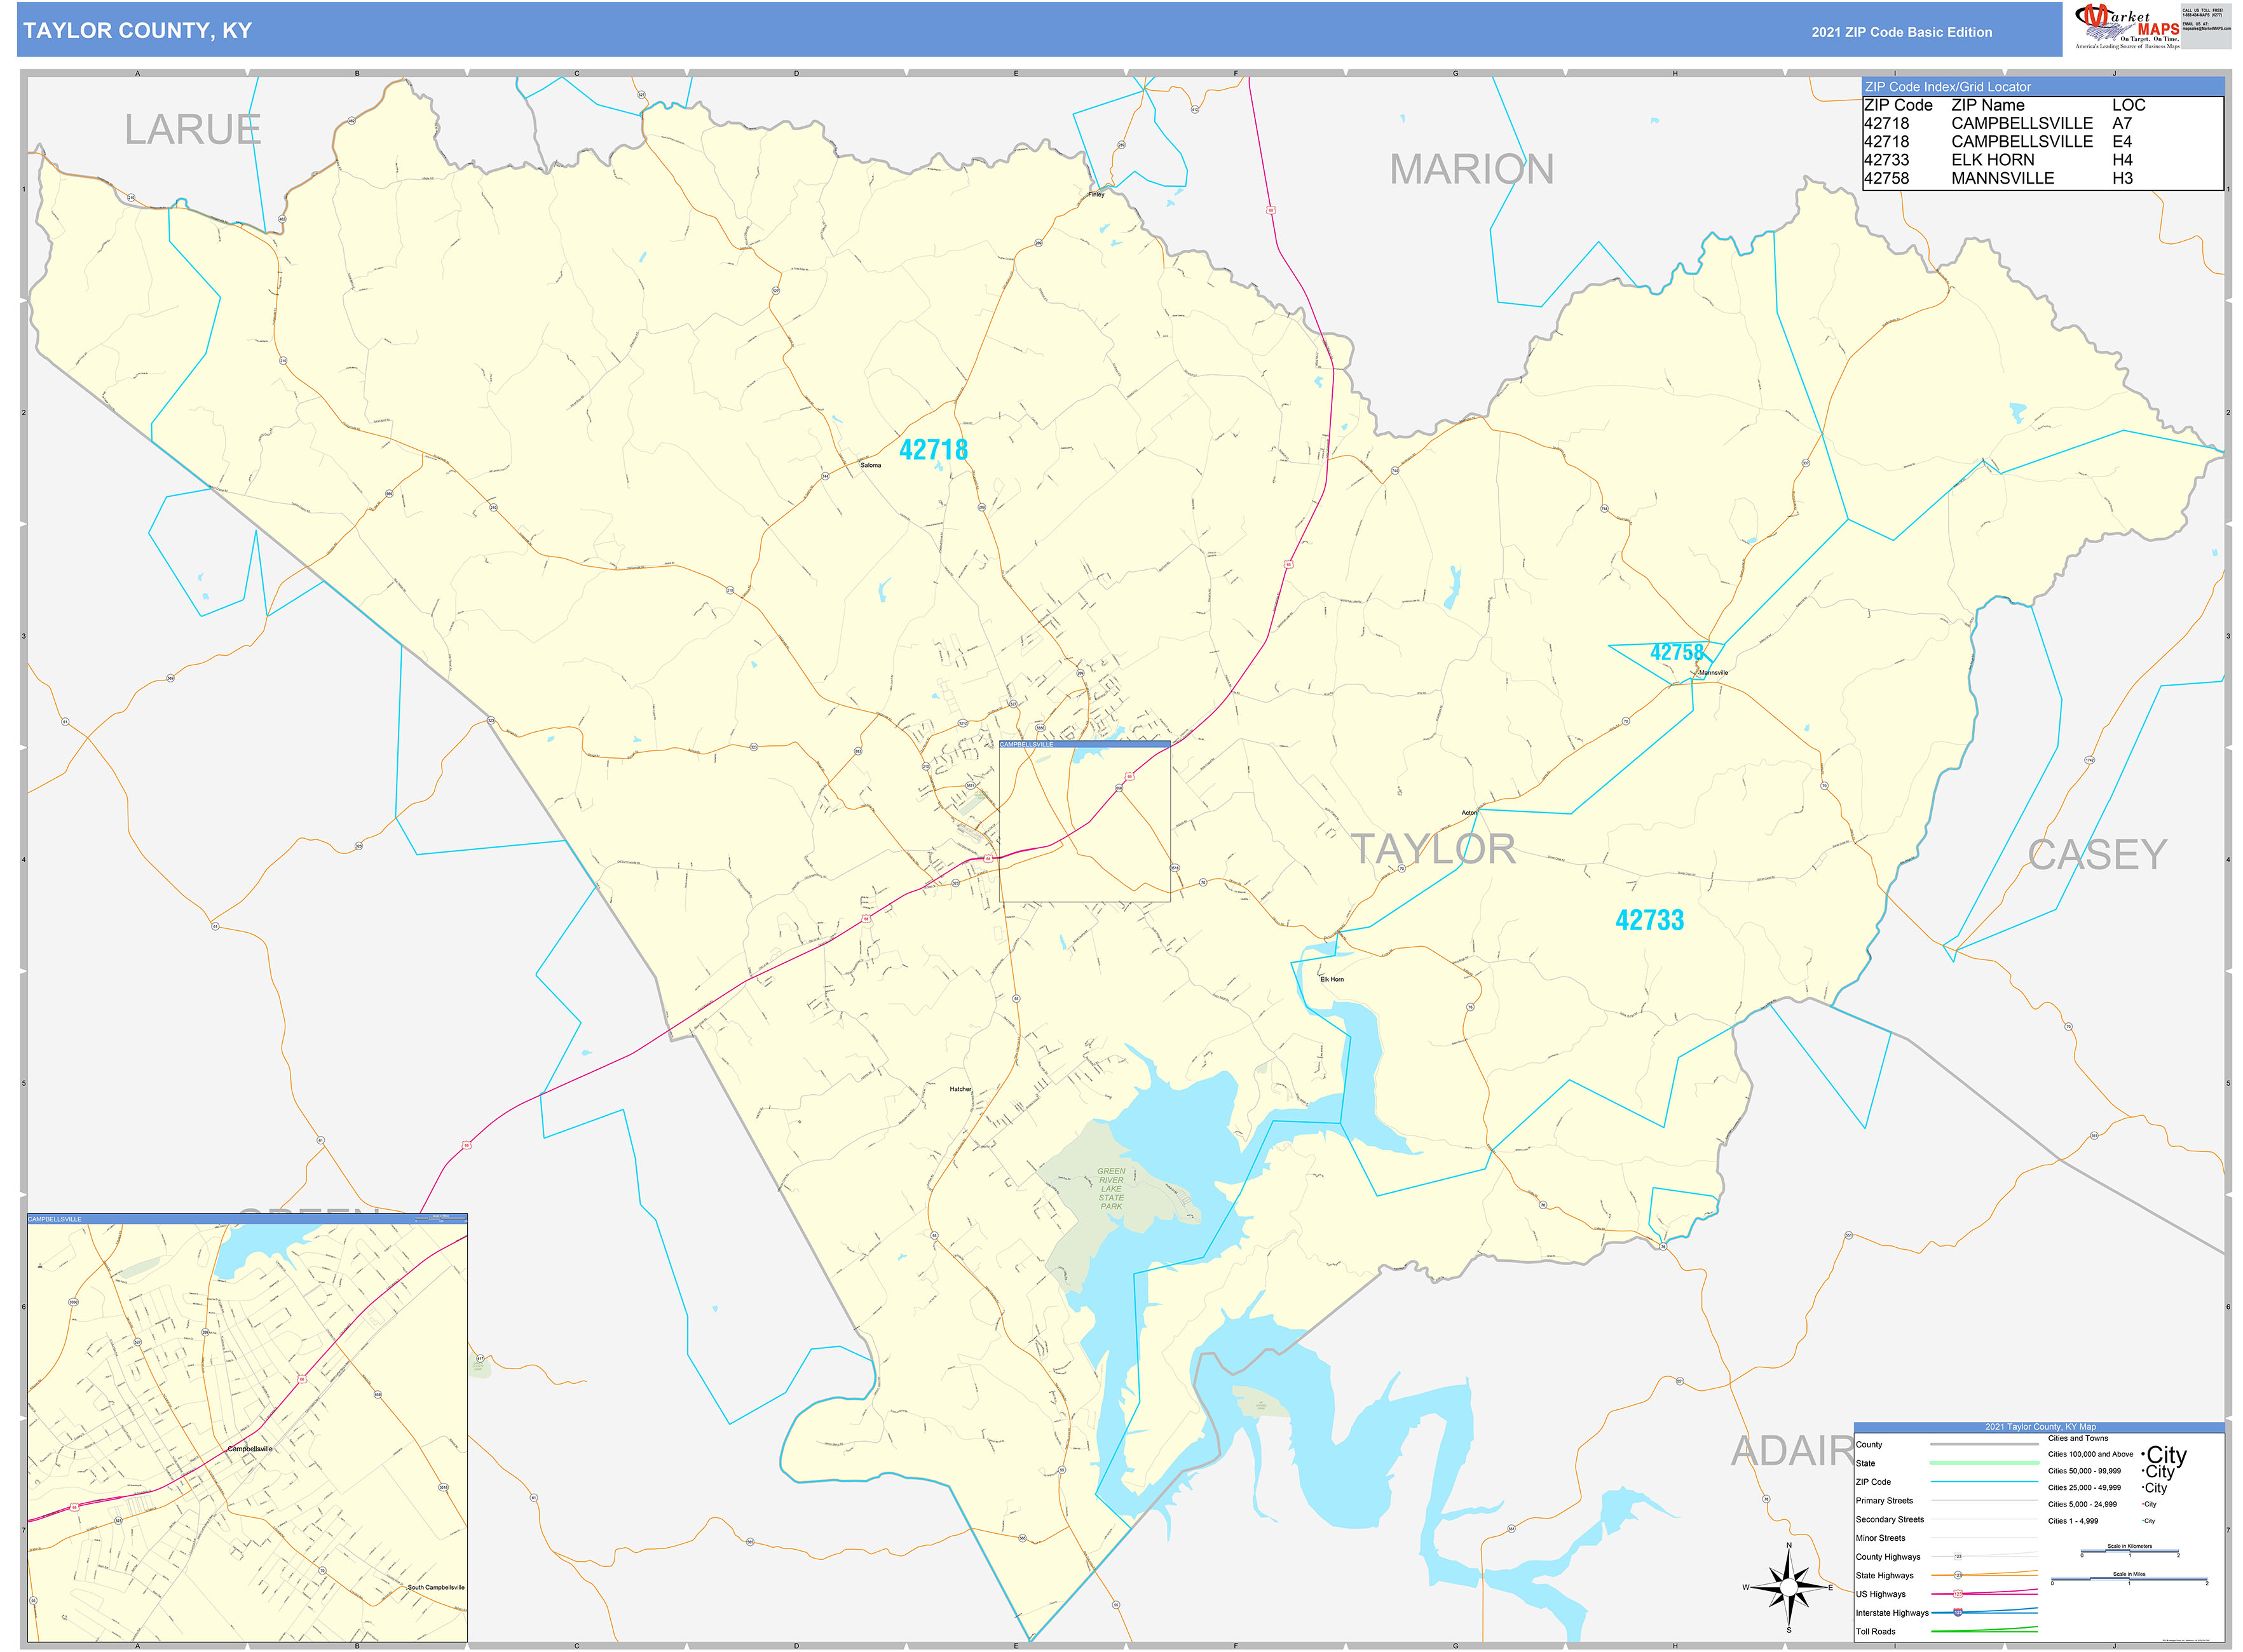Click the 42758 ZIP label near Mannsville
The image size is (2243, 1652).
[x=1676, y=652]
